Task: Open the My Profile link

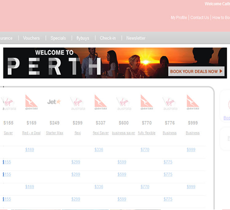Action: point(178,17)
